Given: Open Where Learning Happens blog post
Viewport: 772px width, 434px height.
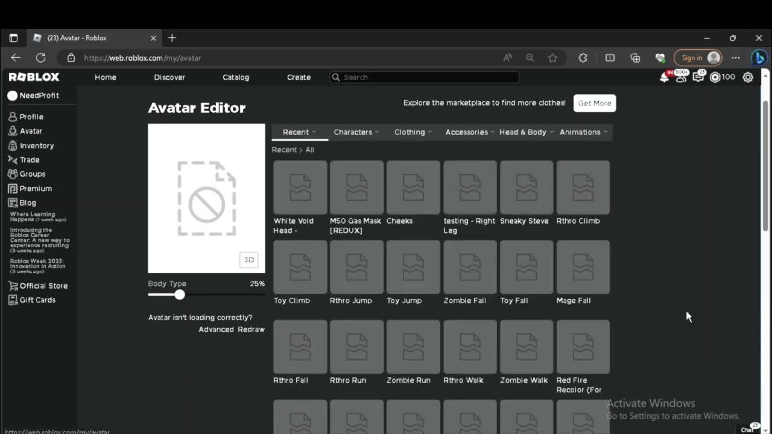Looking at the screenshot, I should click(x=38, y=217).
